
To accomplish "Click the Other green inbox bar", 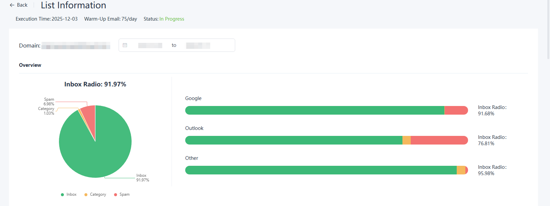I will pos(320,170).
